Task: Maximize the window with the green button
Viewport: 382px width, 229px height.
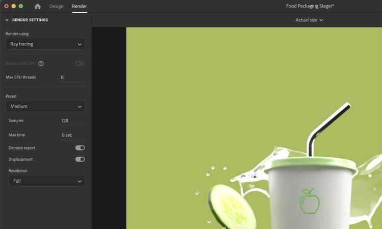Action: pyautogui.click(x=21, y=6)
